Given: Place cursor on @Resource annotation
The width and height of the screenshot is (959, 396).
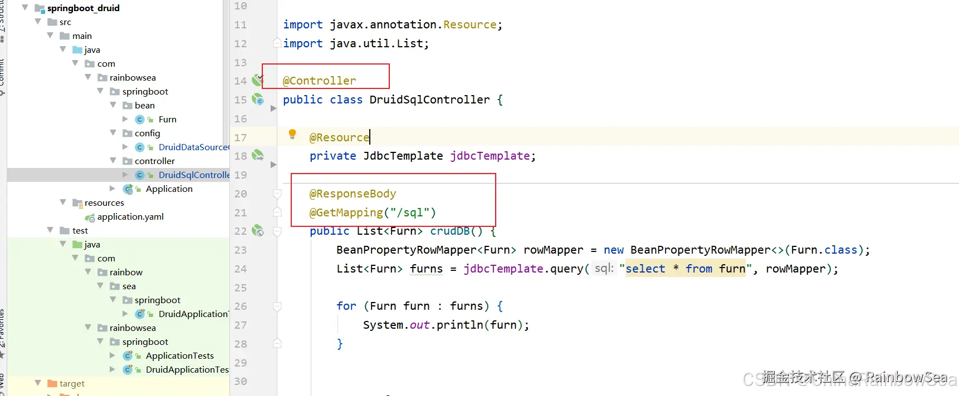Looking at the screenshot, I should [x=339, y=137].
